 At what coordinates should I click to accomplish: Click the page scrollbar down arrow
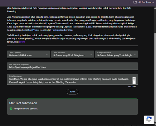155,124
